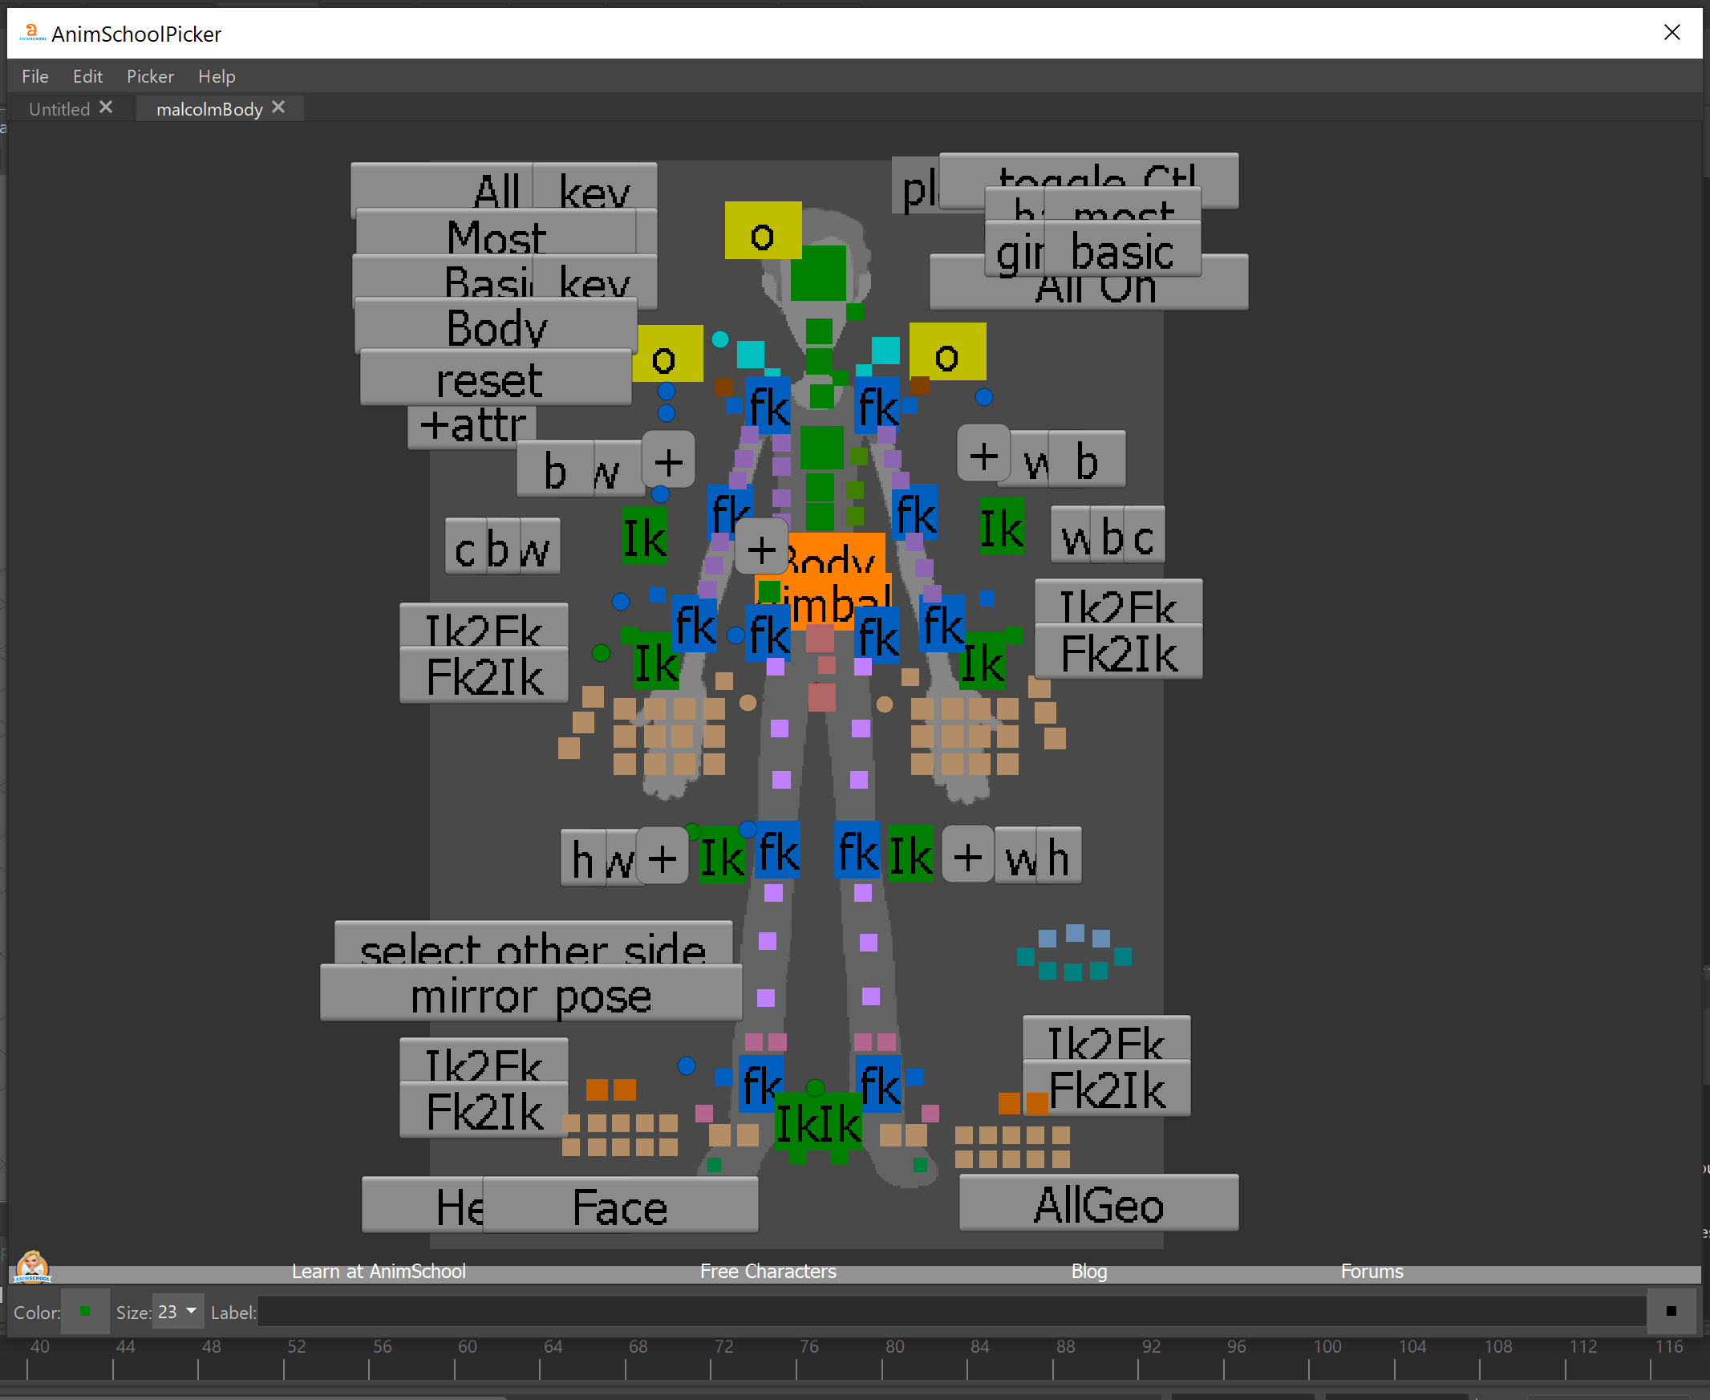This screenshot has height=1400, width=1710.
Task: Select the yellow head 'o' control
Action: (x=763, y=230)
